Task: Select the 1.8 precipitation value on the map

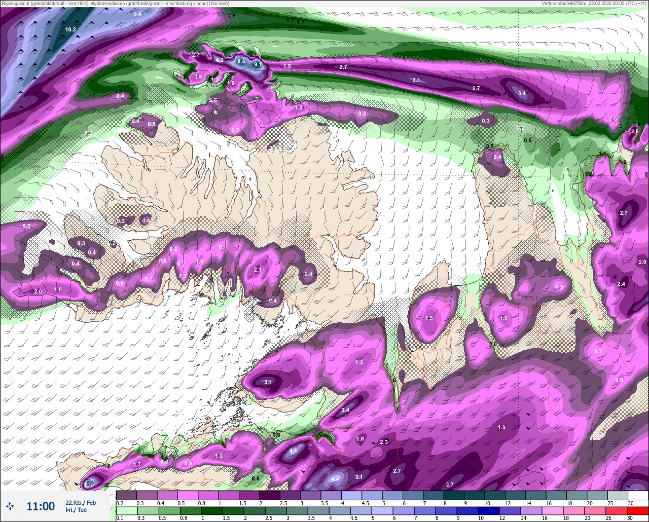Action: point(360,439)
